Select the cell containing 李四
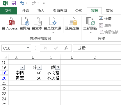 pos(17,73)
